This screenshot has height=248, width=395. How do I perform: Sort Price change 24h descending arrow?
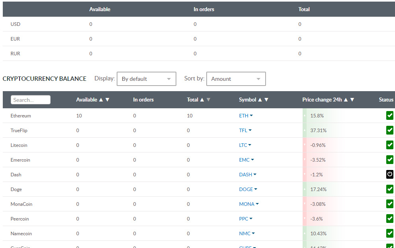[x=352, y=100]
